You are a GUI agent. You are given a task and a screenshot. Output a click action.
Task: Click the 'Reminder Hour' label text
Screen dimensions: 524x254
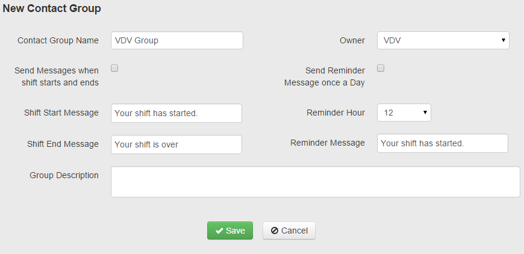click(x=335, y=113)
